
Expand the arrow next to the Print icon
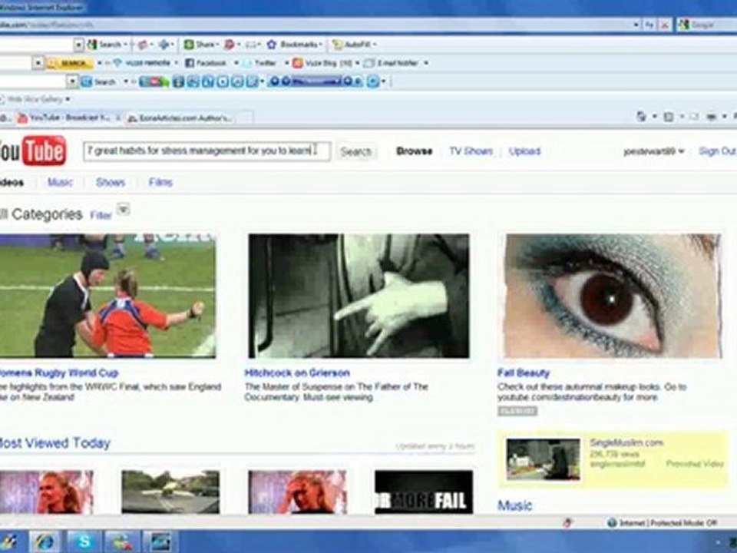724,116
